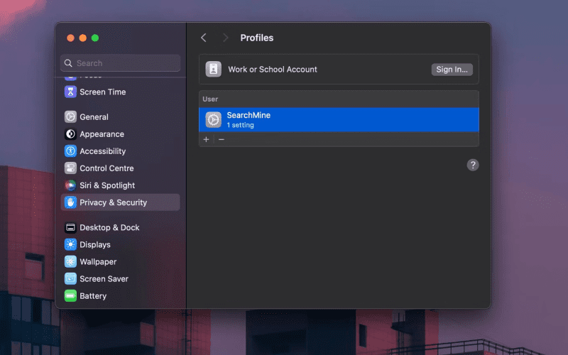Open Desktop & Dock label

[x=109, y=227]
